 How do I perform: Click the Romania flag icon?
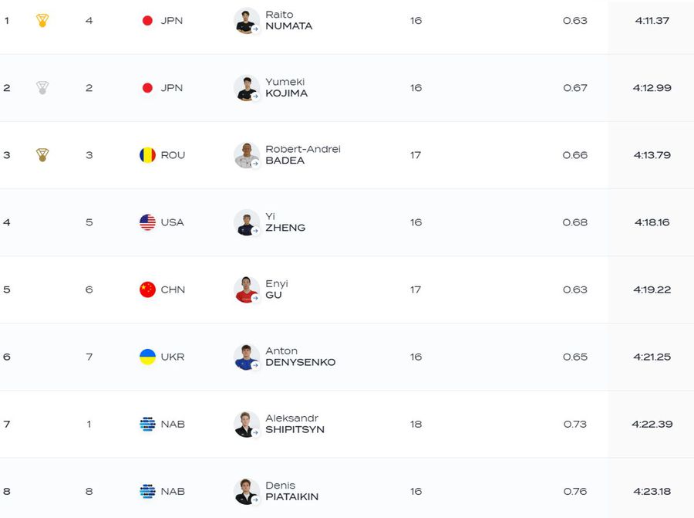(147, 155)
